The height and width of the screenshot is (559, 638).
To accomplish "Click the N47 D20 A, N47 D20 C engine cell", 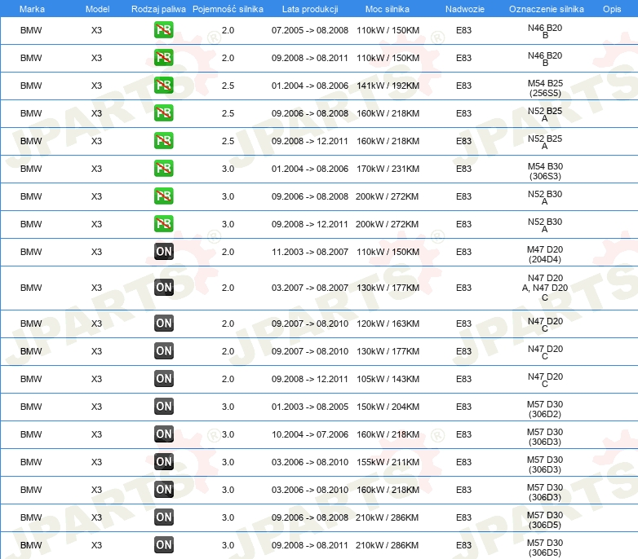I will pos(544,288).
